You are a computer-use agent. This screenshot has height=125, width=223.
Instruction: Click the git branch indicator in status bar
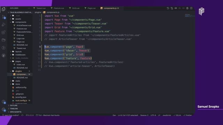[11, 115]
